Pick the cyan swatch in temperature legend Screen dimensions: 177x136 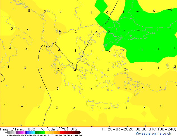(x=34, y=132)
